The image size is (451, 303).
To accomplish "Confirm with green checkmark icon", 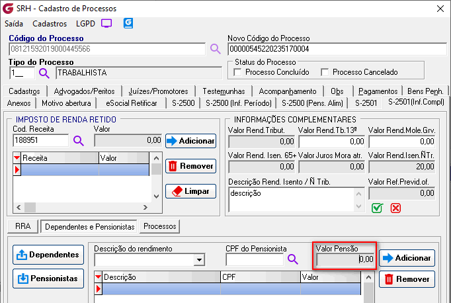I will [x=377, y=208].
